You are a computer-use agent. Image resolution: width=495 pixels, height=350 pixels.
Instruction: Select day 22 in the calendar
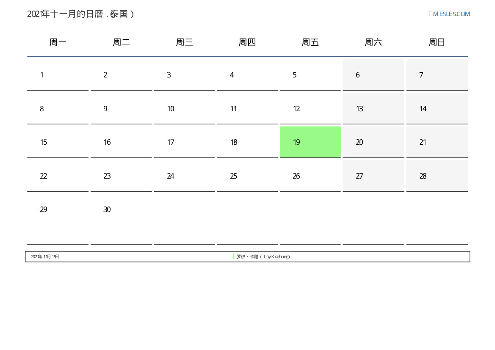pos(58,176)
